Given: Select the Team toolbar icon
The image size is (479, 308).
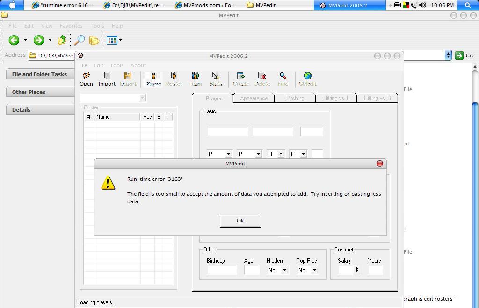Looking at the screenshot, I should [195, 79].
